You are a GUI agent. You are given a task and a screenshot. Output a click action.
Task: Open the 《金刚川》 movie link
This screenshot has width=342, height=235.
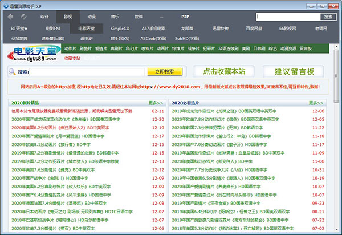coord(50,178)
